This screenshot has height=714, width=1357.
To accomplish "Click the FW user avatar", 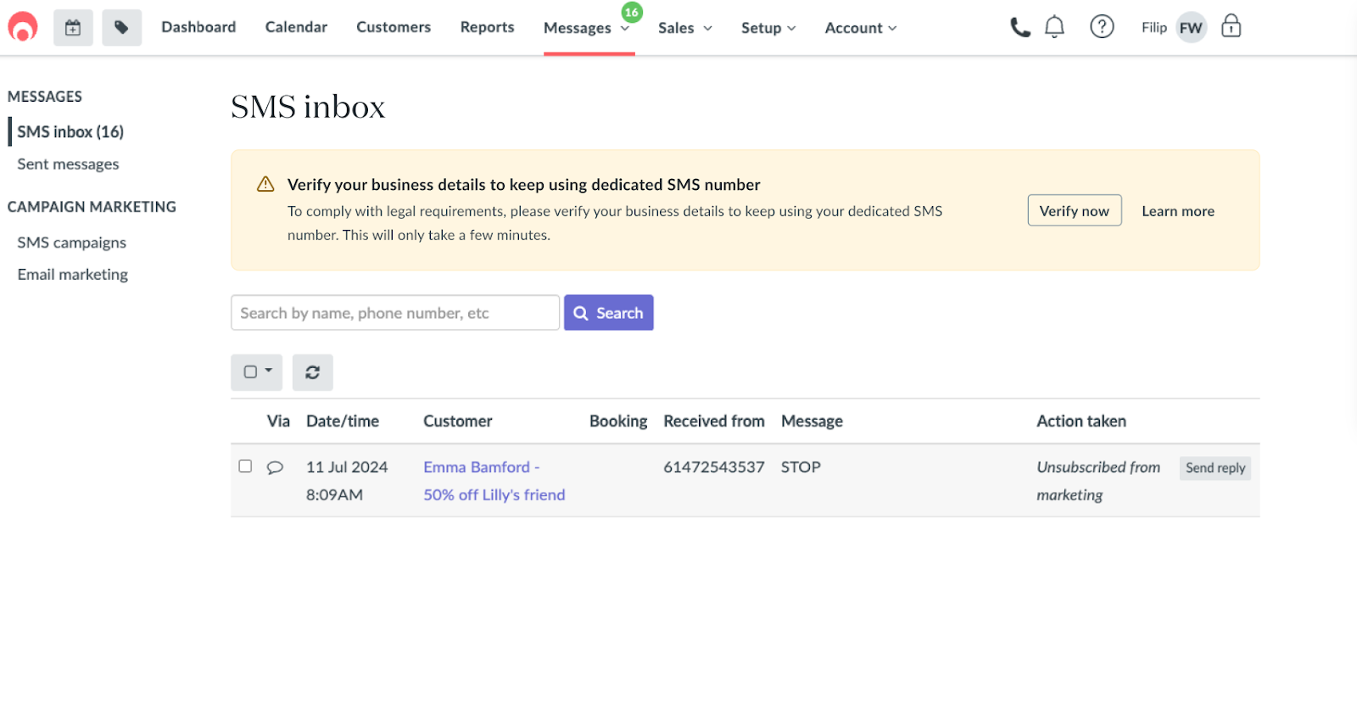I will tap(1191, 28).
